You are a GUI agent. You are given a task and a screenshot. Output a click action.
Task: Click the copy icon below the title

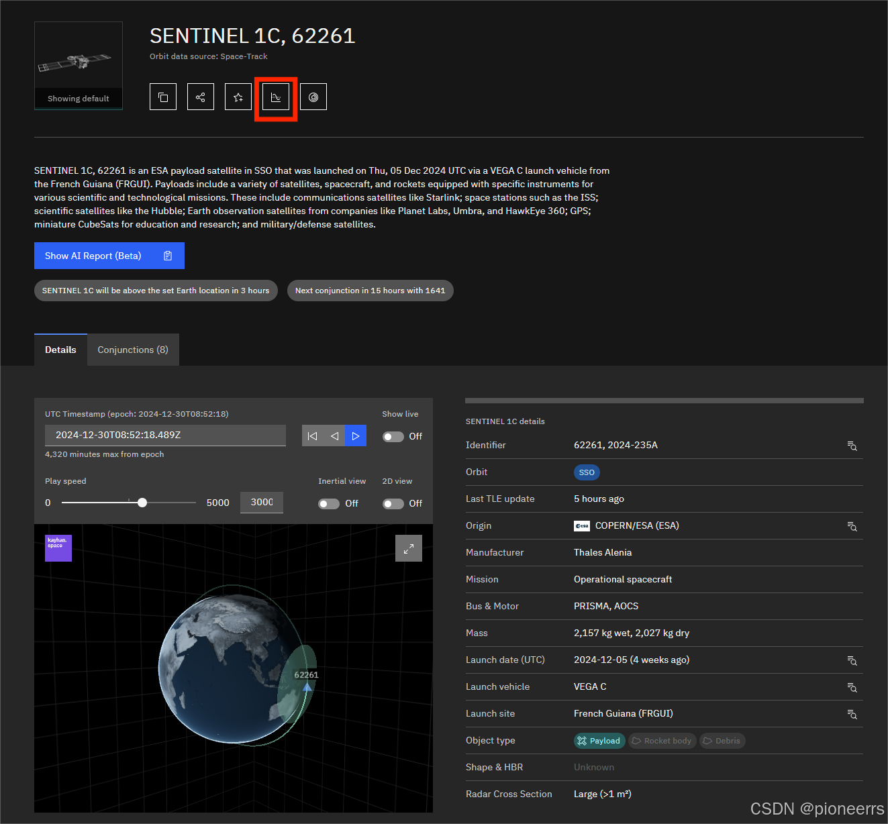163,97
